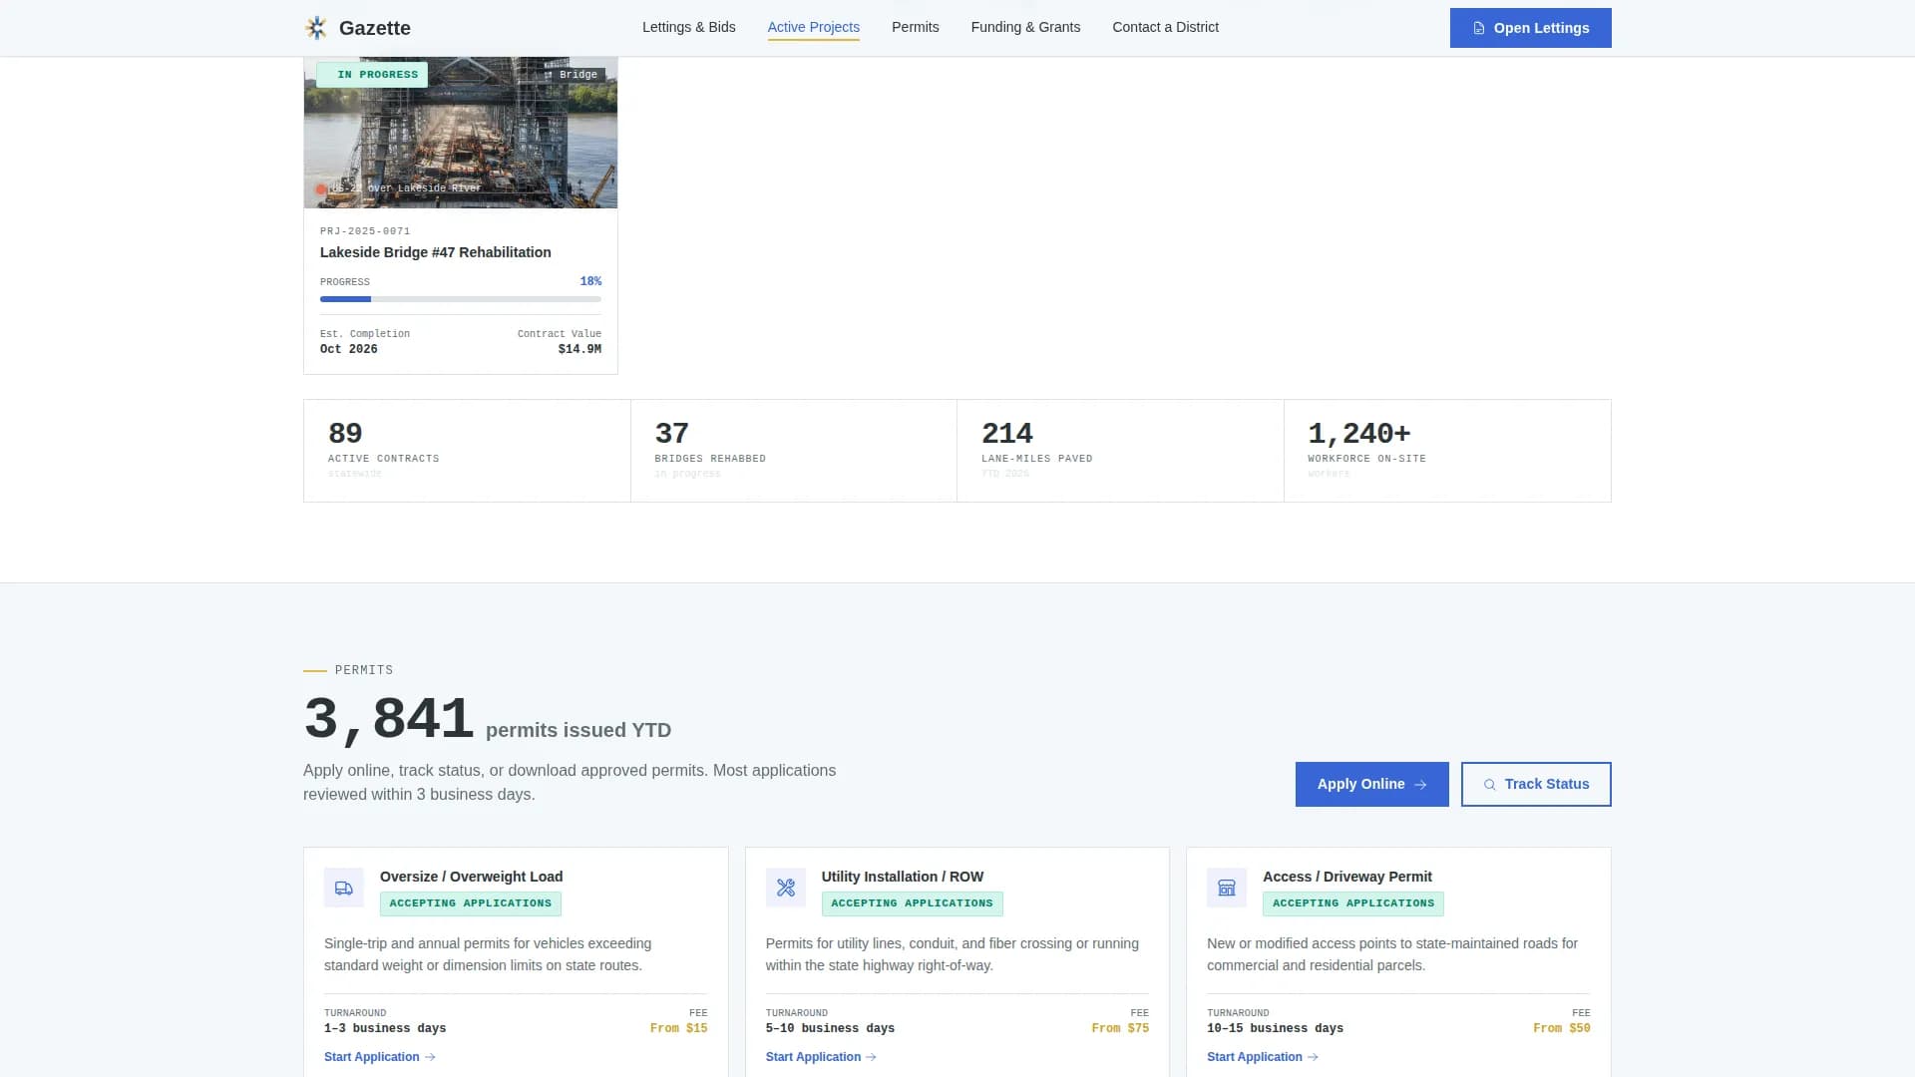Select the Utility Installation tools icon
Screen dimensions: 1915x1077
coord(786,888)
